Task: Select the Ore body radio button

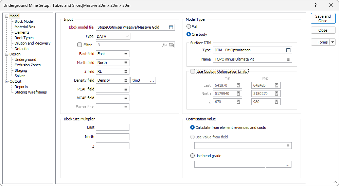Action: pyautogui.click(x=189, y=34)
